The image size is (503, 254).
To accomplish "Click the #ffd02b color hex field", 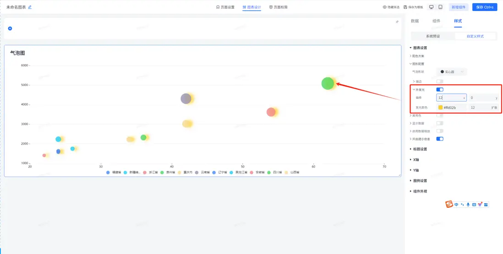I will pos(451,108).
